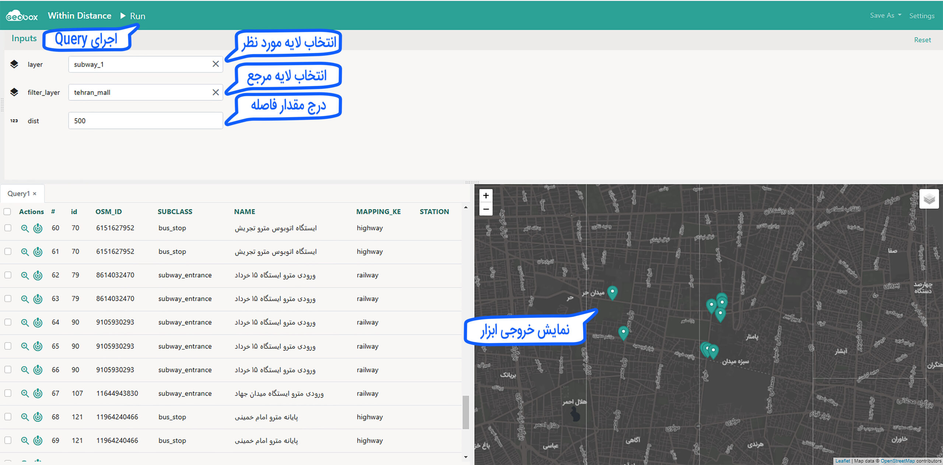Switch to the Query1 tab
943x465 pixels.
tap(18, 194)
